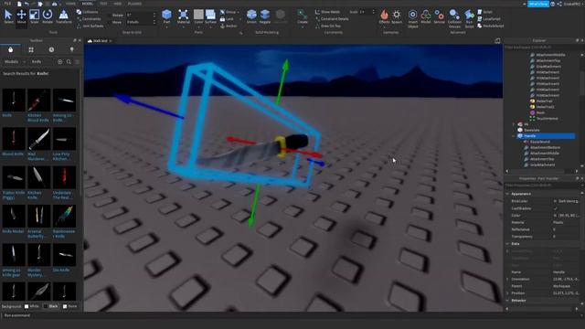The width and height of the screenshot is (585, 329).
Task: Open the Material picker
Action: (183, 16)
